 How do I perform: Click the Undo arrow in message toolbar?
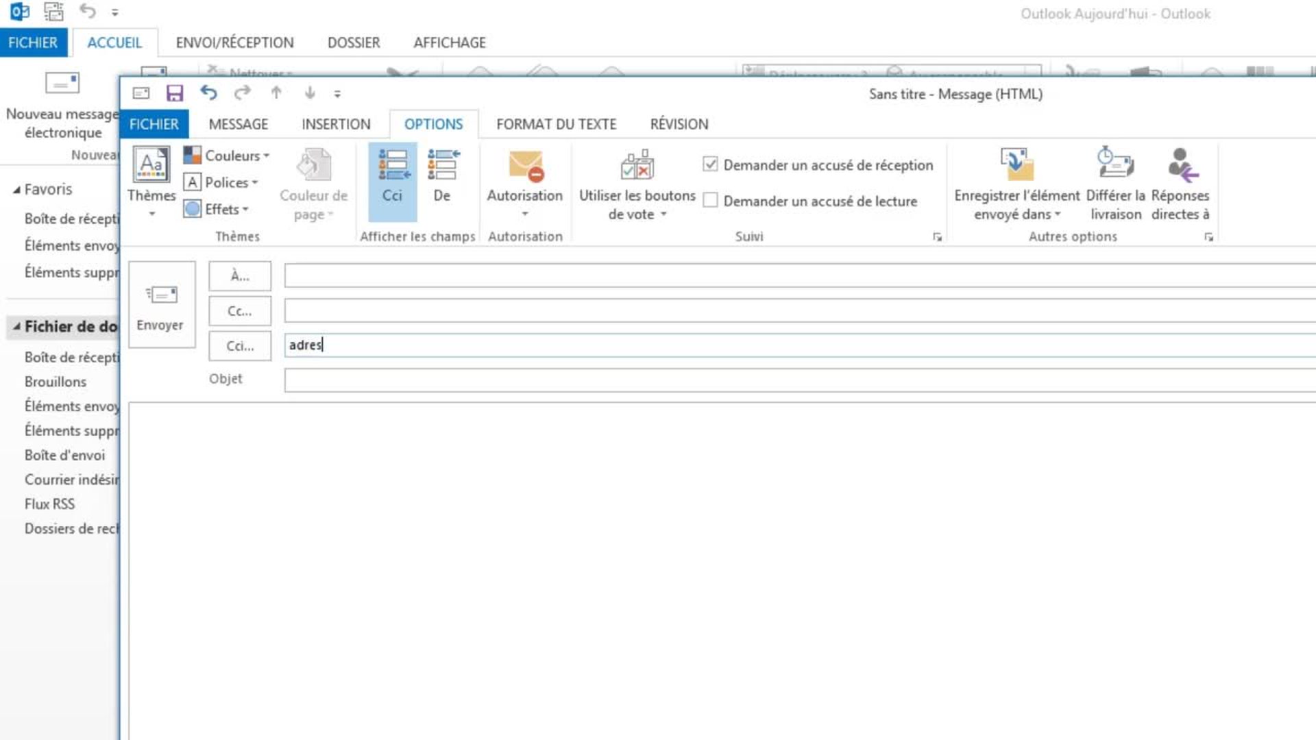point(208,92)
